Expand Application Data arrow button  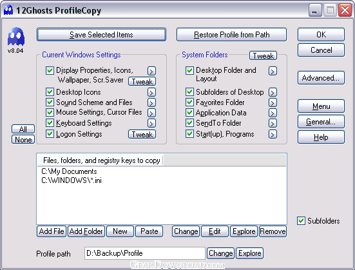(273, 113)
